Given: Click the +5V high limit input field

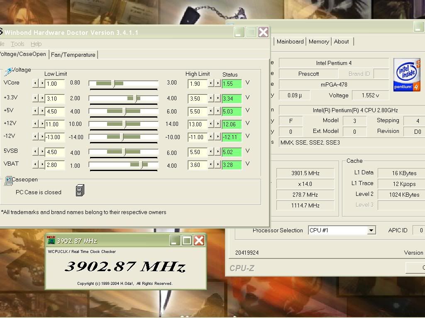Looking at the screenshot, I should (197, 111).
